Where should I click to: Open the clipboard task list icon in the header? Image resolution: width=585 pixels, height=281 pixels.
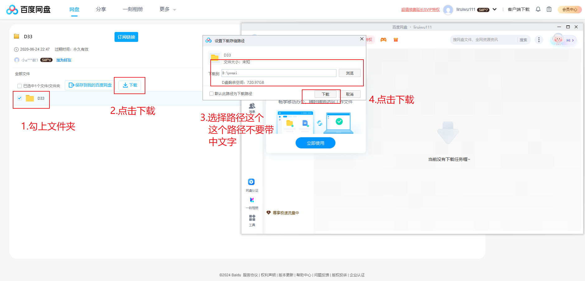(549, 9)
